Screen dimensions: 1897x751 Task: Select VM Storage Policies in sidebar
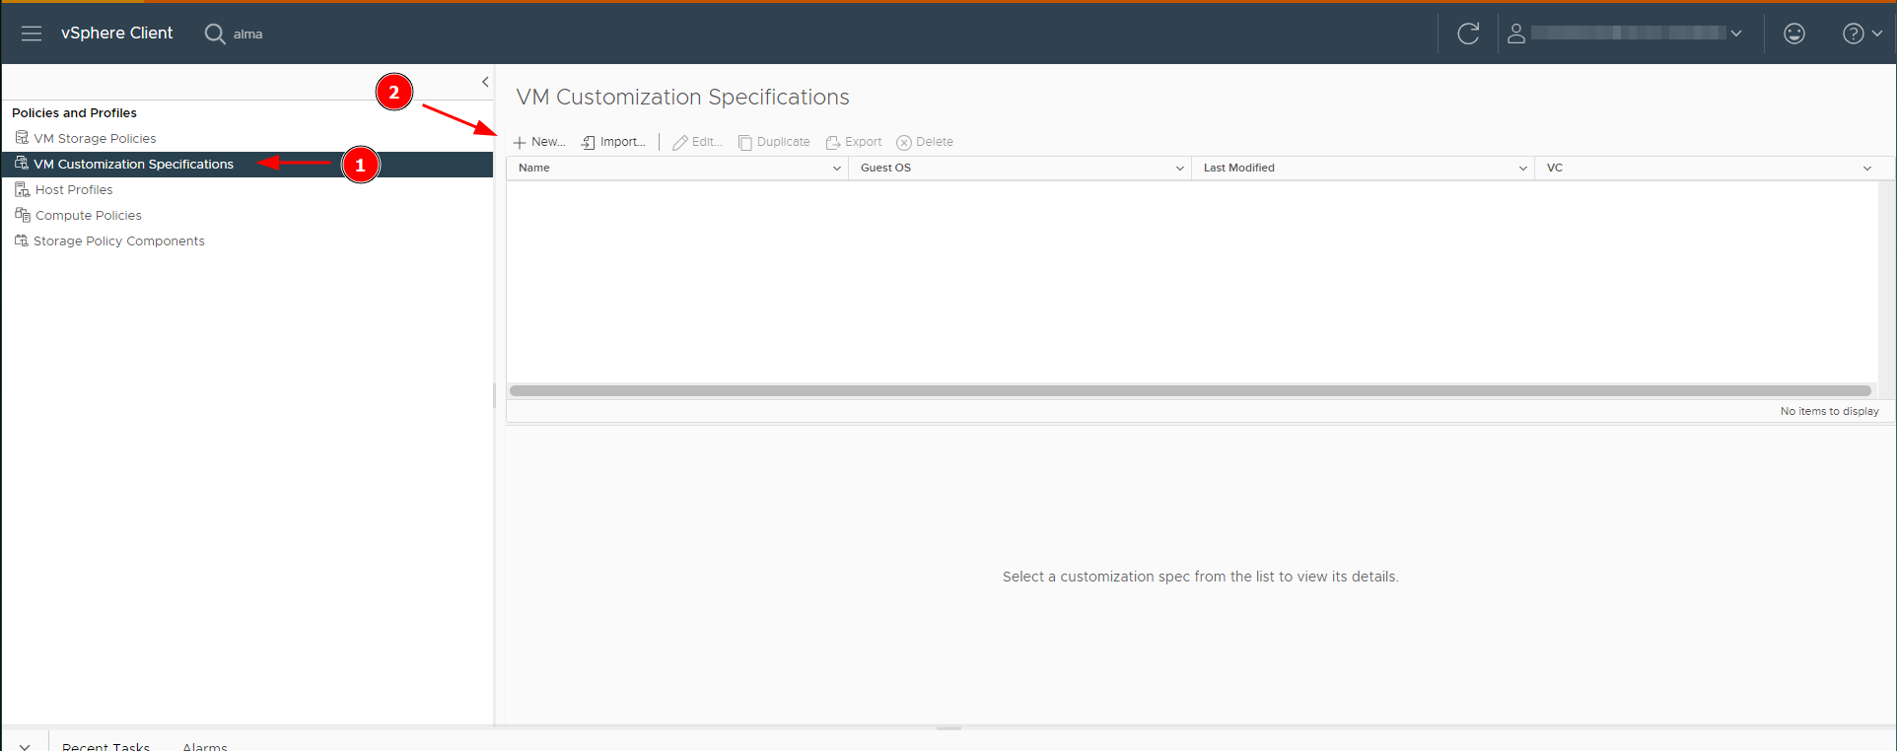point(95,138)
